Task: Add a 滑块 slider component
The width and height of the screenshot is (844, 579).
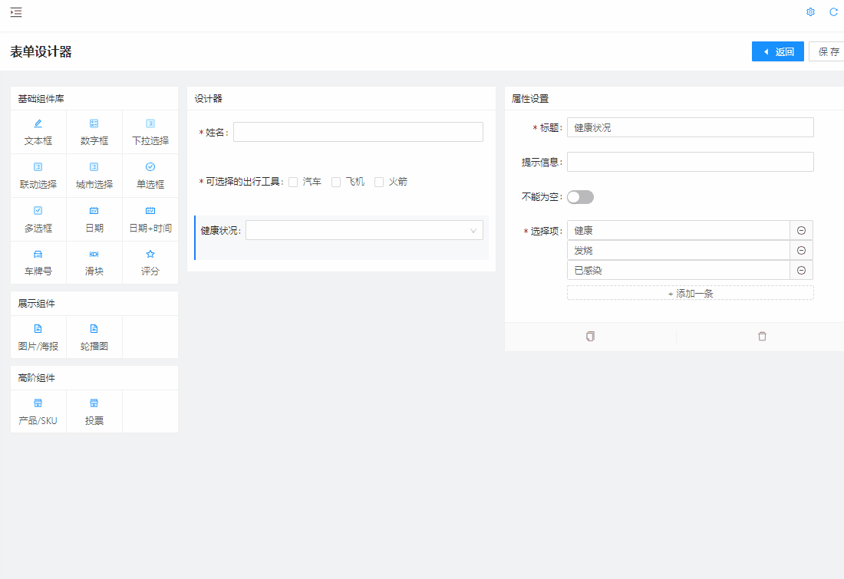Action: coord(94,262)
